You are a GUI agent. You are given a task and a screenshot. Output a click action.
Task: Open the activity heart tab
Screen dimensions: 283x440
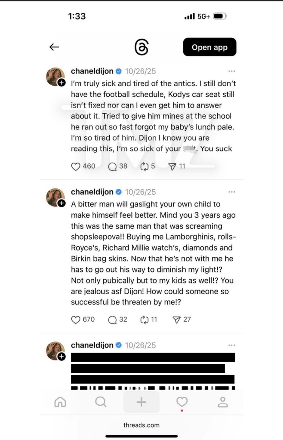coord(182,402)
